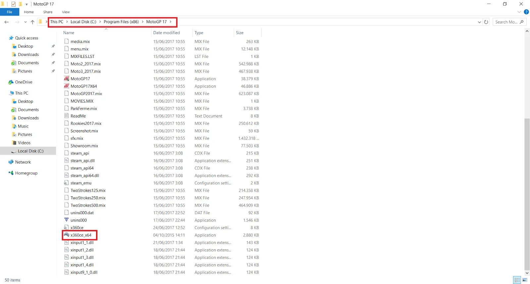Open the recent locations dropdown arrow

coord(25,22)
